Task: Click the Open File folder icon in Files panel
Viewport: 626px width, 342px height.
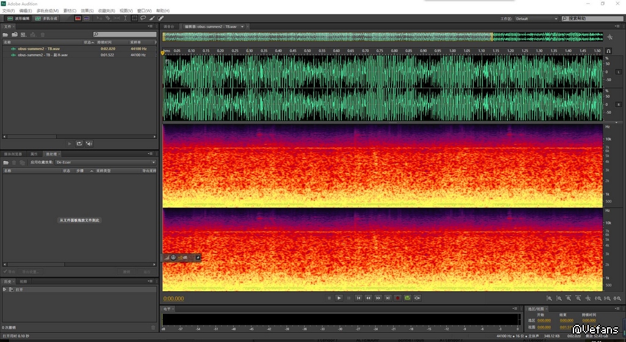Action: click(x=6, y=34)
